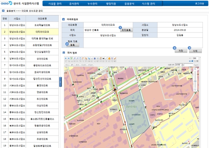Select row 7 중앙하이츠아파트
The height and width of the screenshot is (148, 209).
[30, 65]
